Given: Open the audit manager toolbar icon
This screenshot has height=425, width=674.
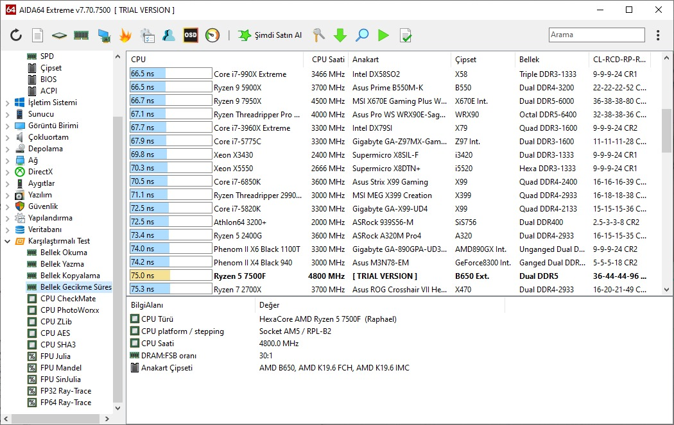Looking at the screenshot, I should [x=148, y=35].
